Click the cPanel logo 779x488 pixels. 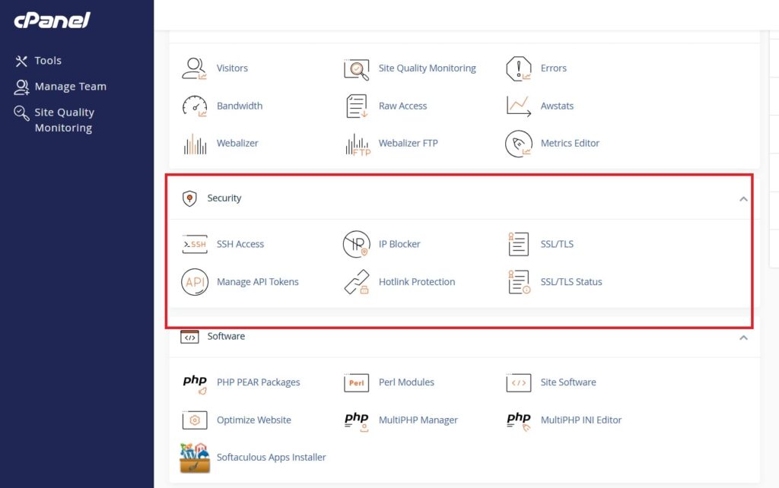pos(52,21)
